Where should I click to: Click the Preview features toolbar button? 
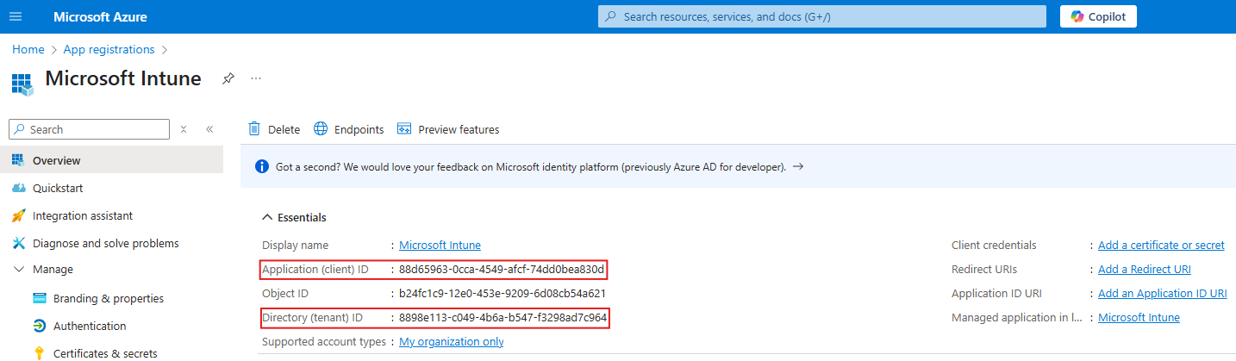(448, 129)
